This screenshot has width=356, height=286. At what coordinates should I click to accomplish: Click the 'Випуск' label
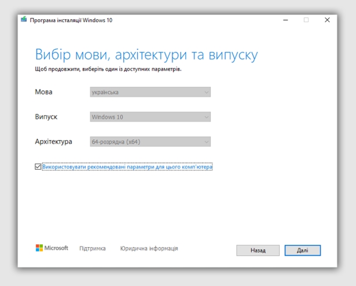tap(46, 117)
